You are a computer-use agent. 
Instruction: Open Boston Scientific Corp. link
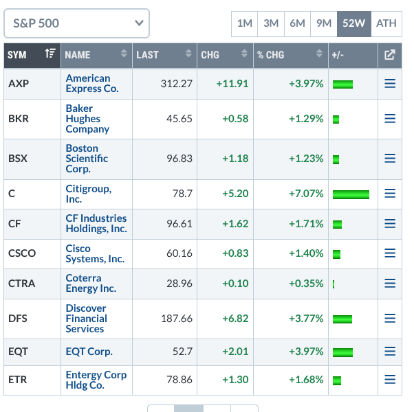pos(87,159)
